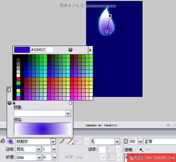176x162 pixels.
Task: Expand the 放射状 fill type dropdown
Action: [53, 141]
